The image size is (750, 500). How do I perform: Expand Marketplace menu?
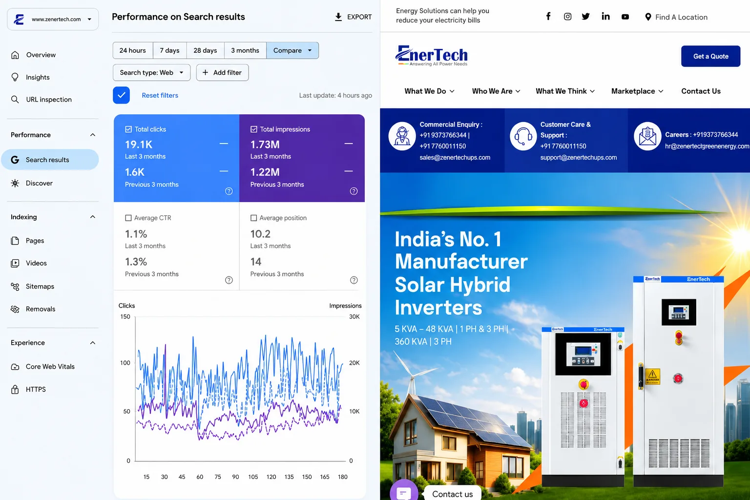(637, 91)
